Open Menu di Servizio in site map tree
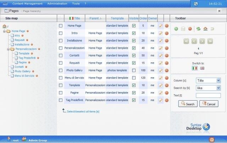 pyautogui.click(x=24, y=76)
